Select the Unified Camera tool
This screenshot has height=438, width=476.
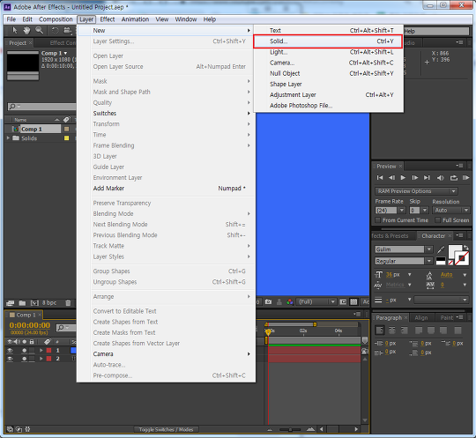pos(67,30)
